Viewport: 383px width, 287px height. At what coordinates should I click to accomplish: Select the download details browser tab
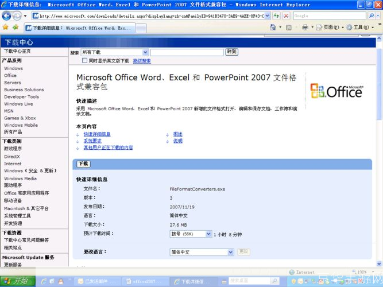[80, 28]
